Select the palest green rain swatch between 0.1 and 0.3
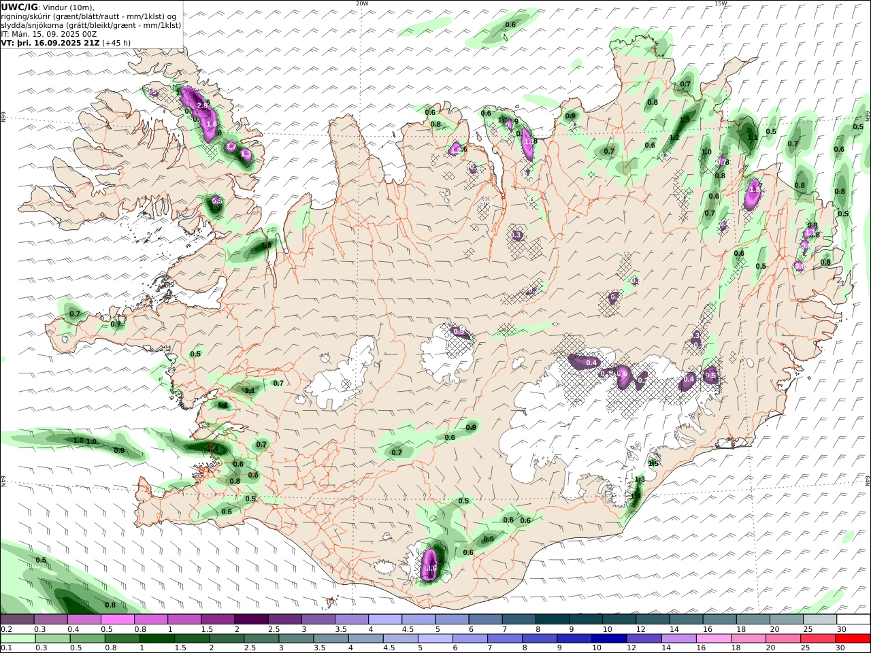Image resolution: width=871 pixels, height=653 pixels. (18, 639)
